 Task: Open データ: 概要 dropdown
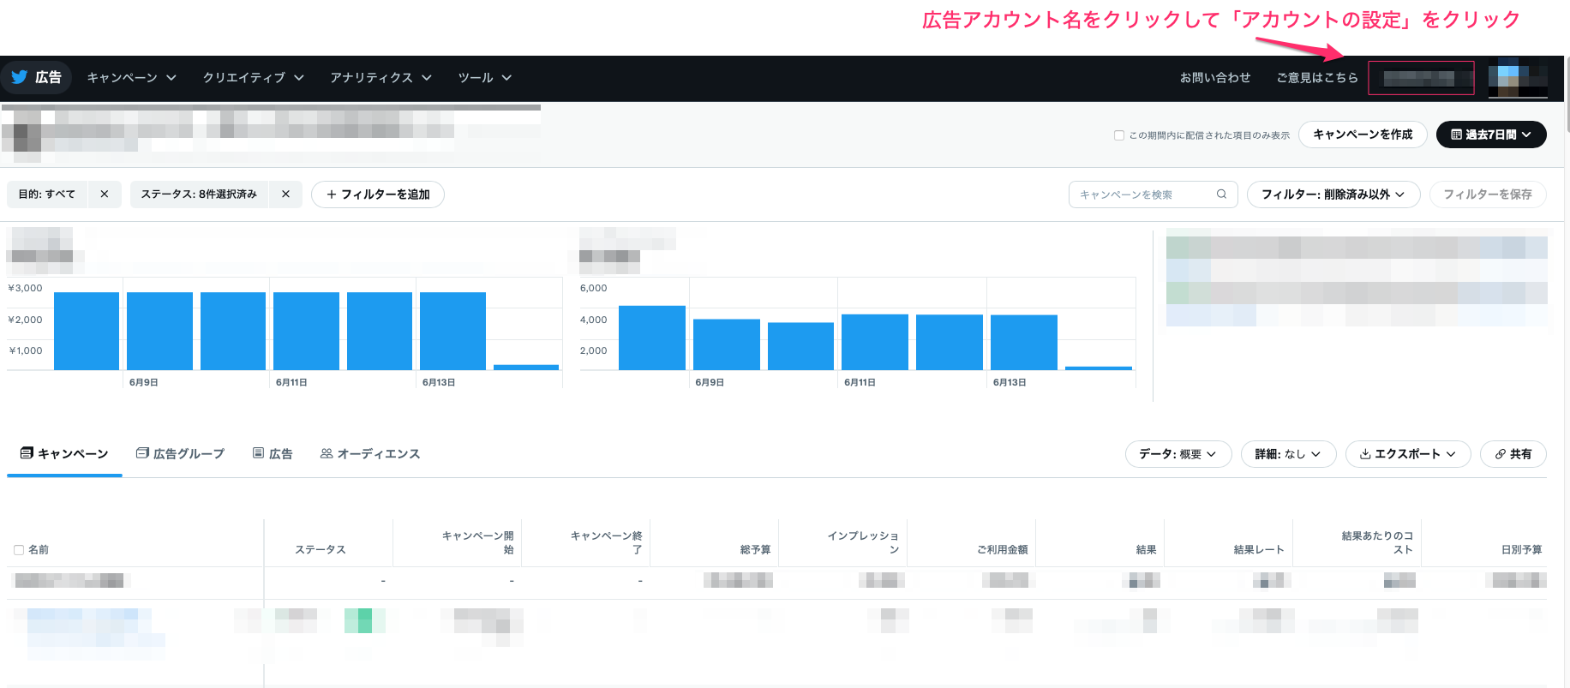point(1178,454)
